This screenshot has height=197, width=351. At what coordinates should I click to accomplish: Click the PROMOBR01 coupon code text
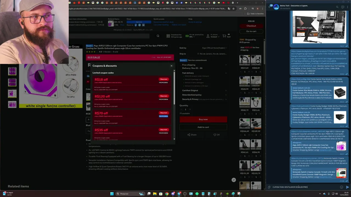(x=163, y=82)
